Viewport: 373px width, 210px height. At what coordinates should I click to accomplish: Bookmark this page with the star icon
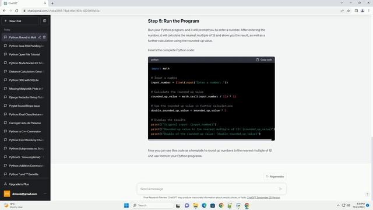point(349,10)
